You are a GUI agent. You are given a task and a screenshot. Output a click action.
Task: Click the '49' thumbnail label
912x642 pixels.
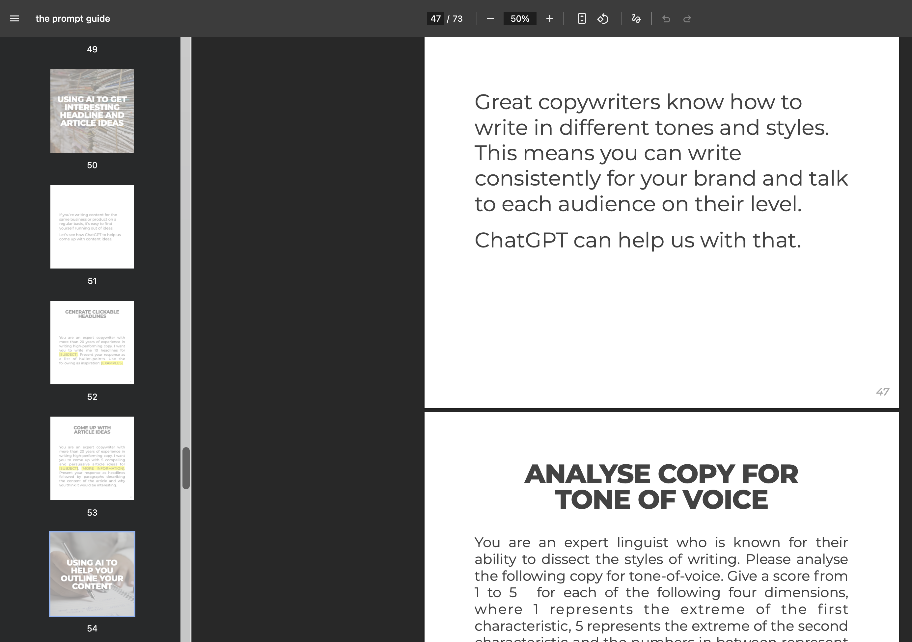pyautogui.click(x=92, y=49)
